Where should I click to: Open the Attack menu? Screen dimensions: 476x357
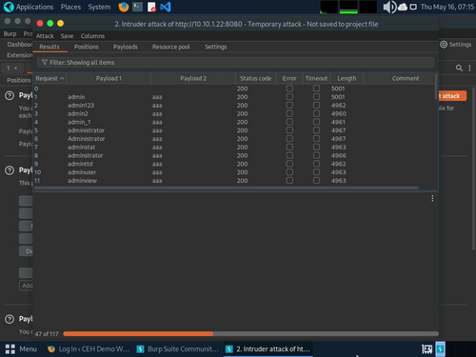[45, 36]
